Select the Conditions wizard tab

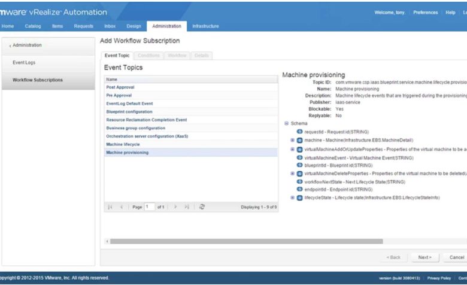[x=148, y=56]
